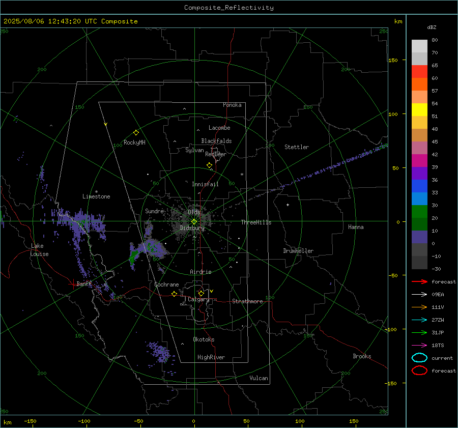
Task: Click the red forecast arrow in the legend
Action: tap(419, 281)
